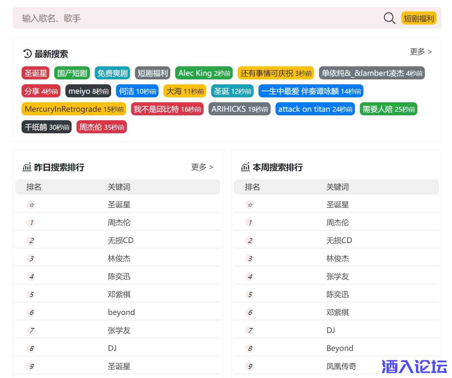Click the star rank icon in yesterday's ranking
Screen dimensions: 452x378
[31, 205]
